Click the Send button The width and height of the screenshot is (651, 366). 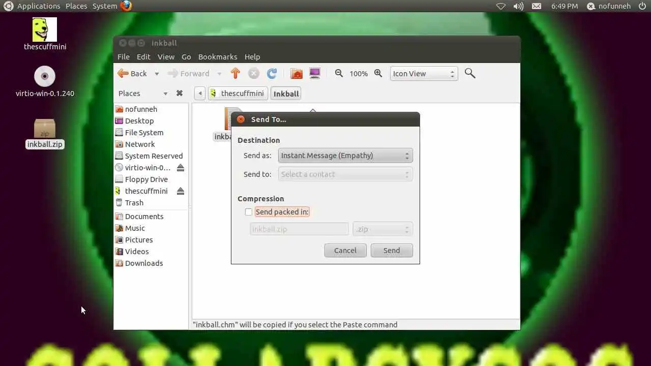(x=392, y=250)
